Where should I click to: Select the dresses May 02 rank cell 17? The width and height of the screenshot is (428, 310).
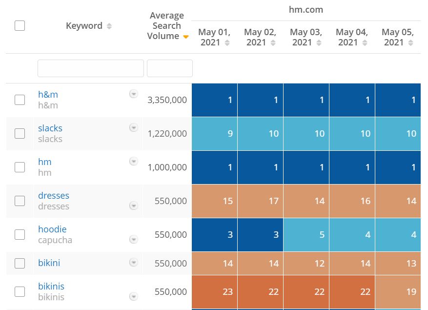pyautogui.click(x=261, y=201)
